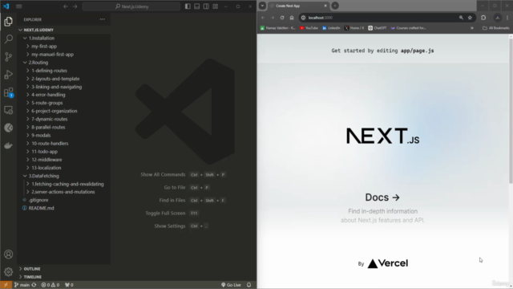Click remote window status bar icon

point(6,285)
